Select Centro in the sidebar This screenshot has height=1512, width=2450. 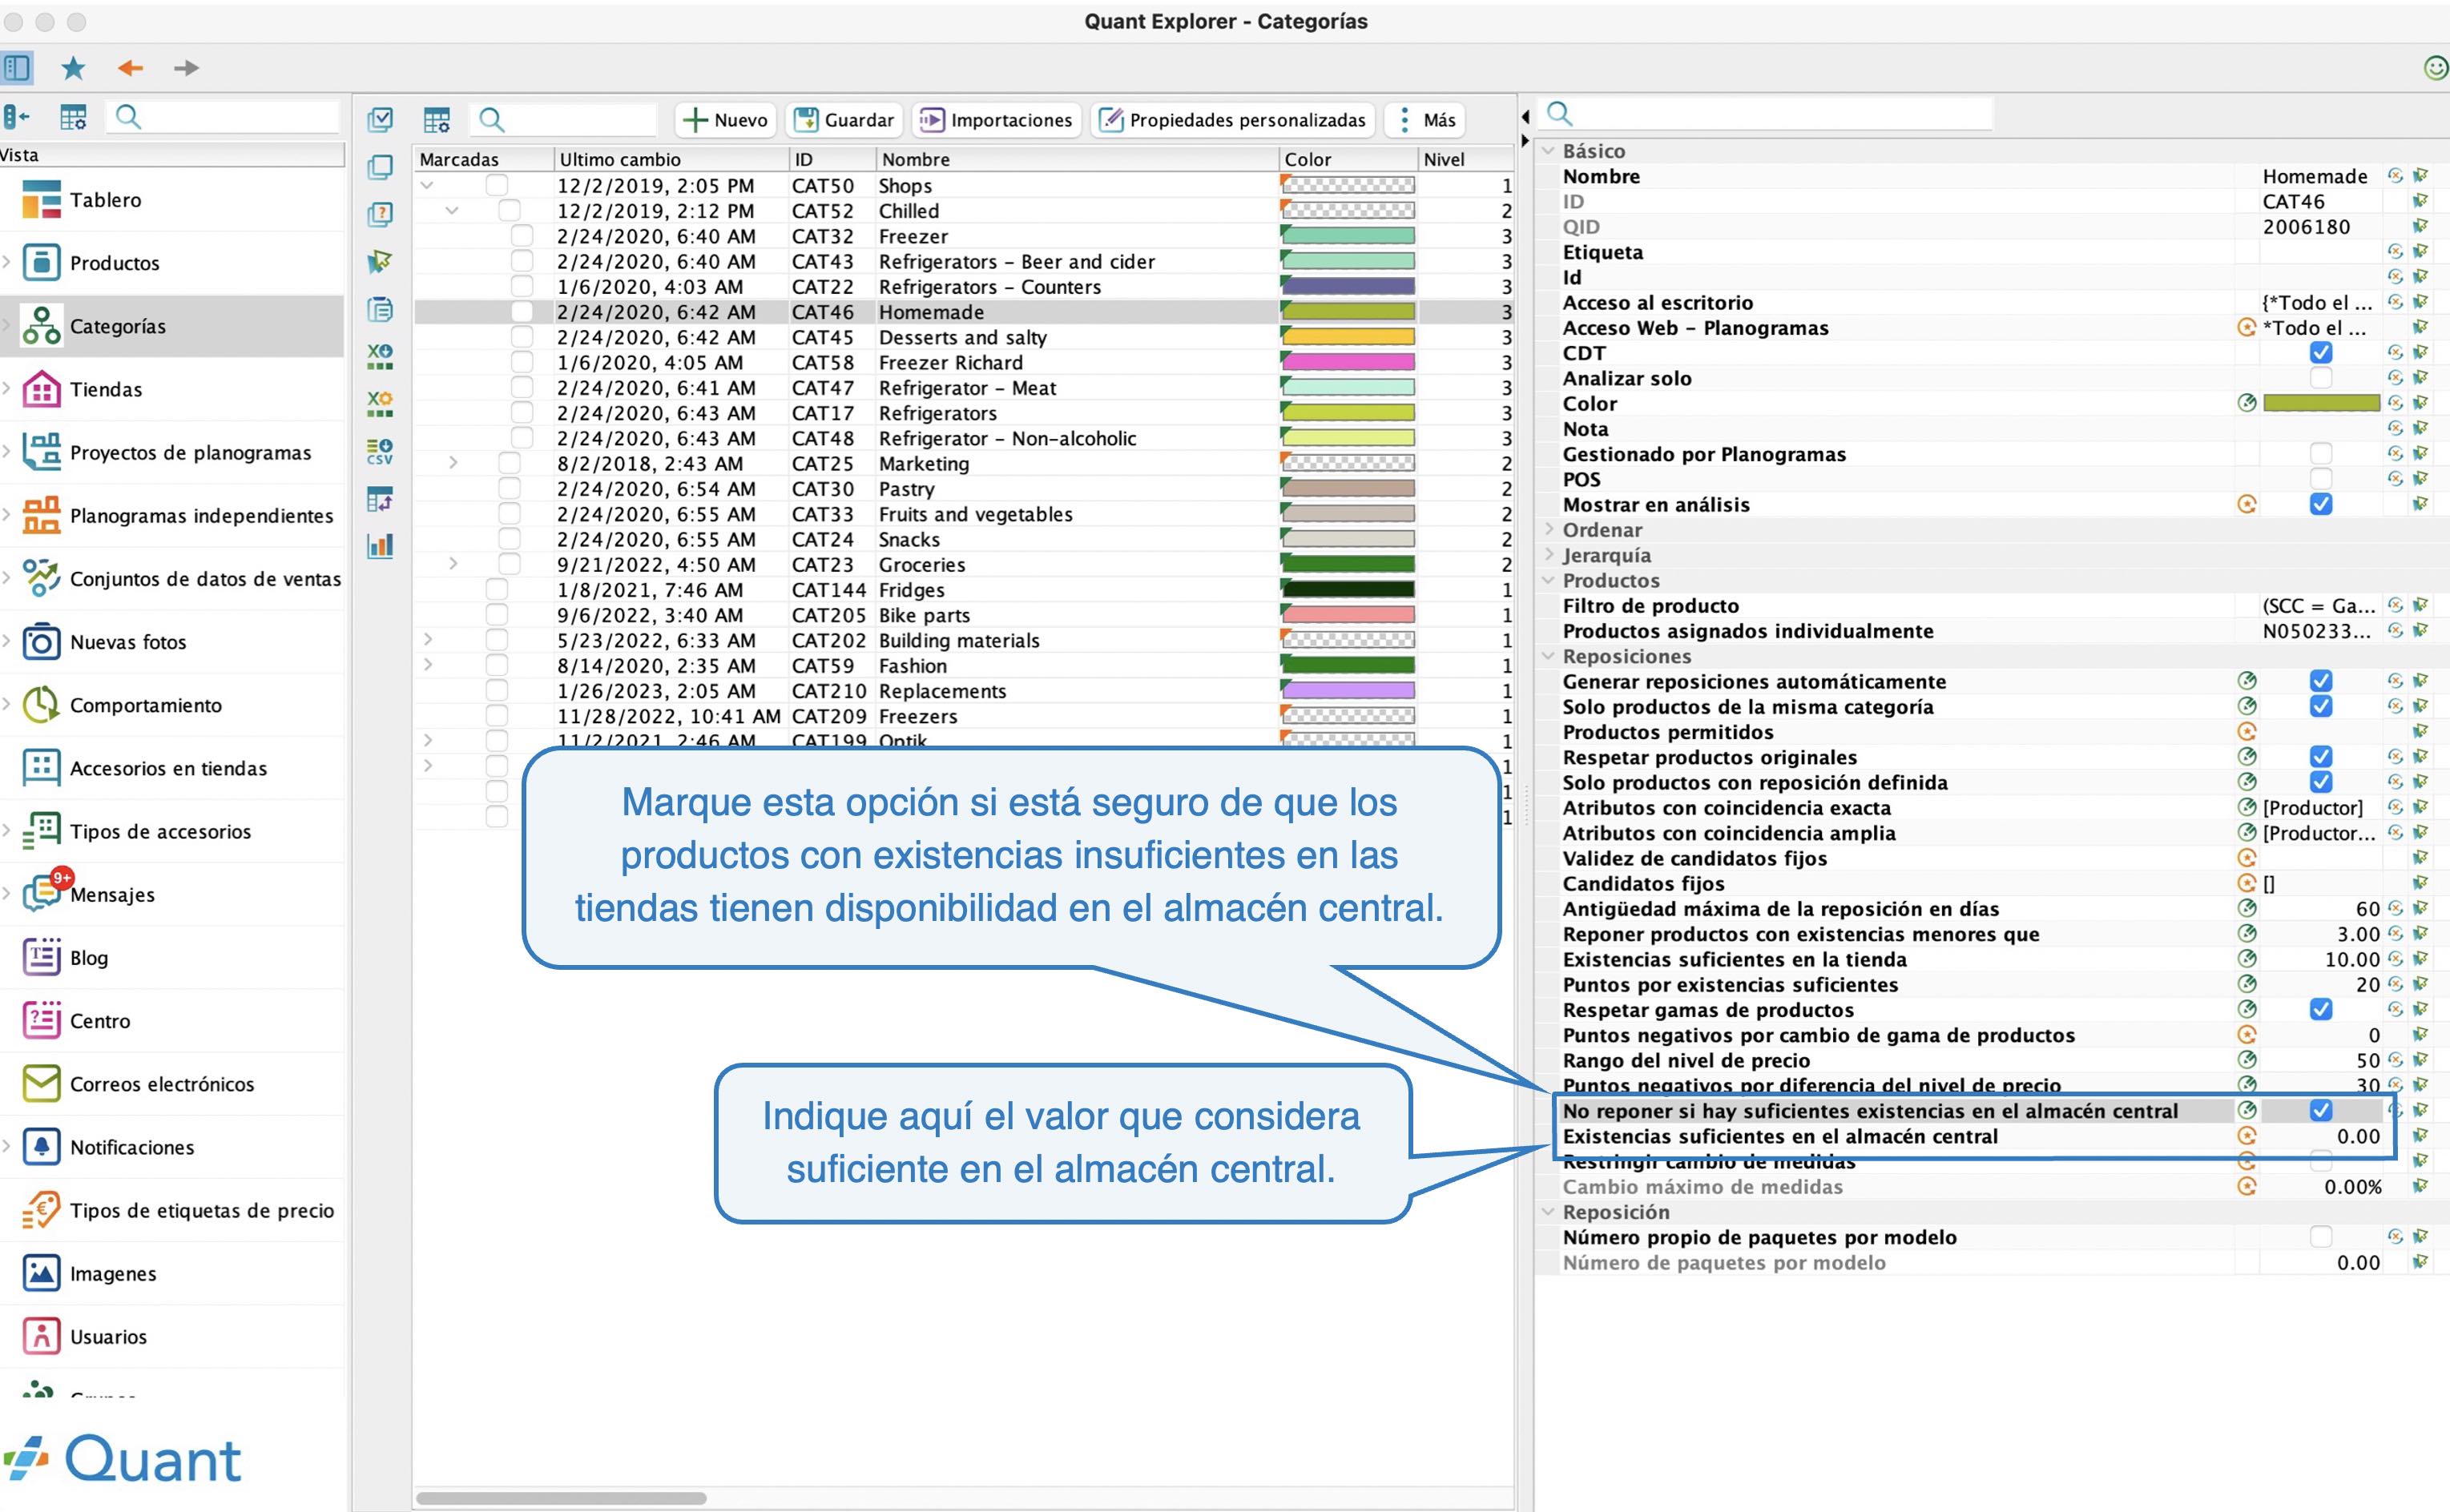(172, 1021)
